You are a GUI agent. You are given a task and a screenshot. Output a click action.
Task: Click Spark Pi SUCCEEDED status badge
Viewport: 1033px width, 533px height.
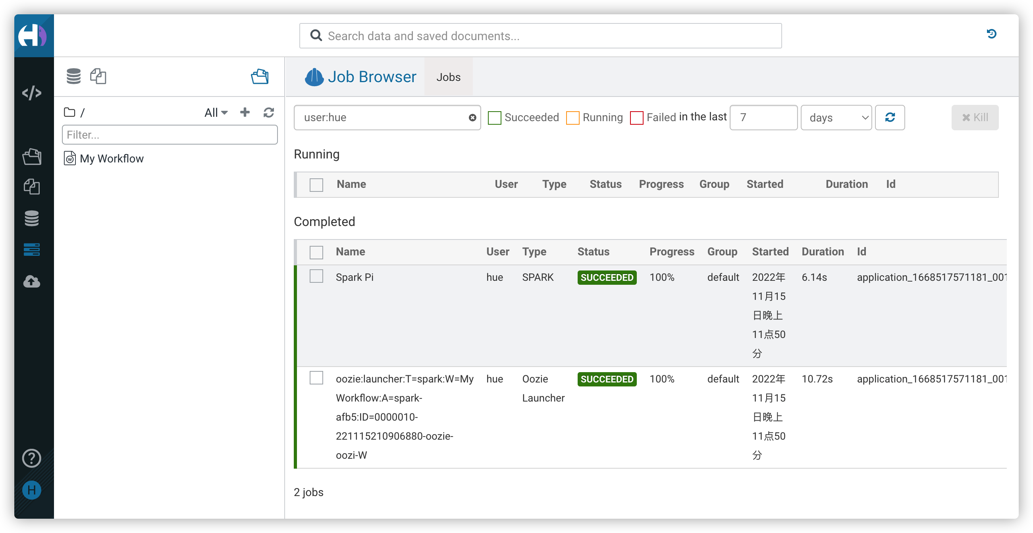[x=607, y=278]
